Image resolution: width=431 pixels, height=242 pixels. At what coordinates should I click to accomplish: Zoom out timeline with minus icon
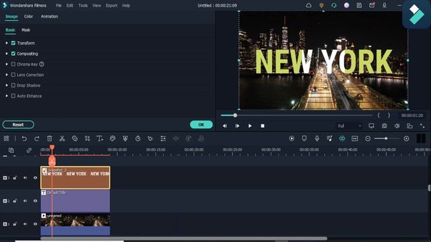(x=368, y=138)
